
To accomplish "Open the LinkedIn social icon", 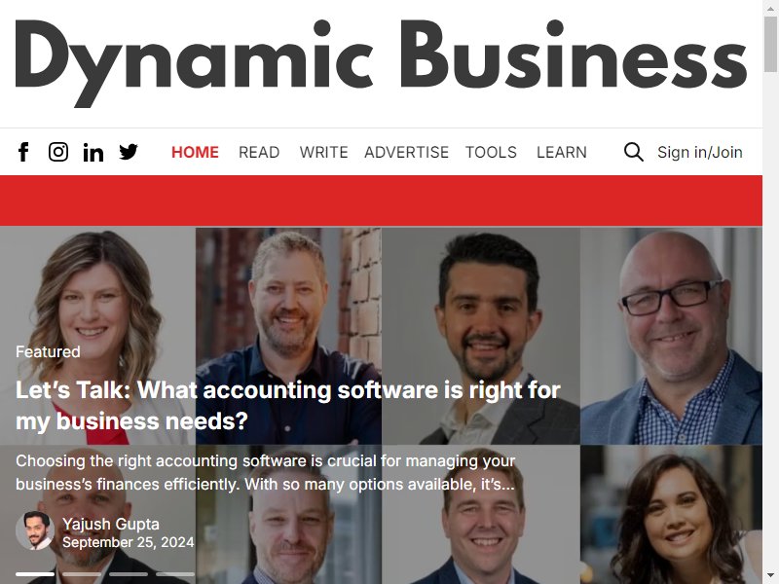I will click(x=93, y=153).
